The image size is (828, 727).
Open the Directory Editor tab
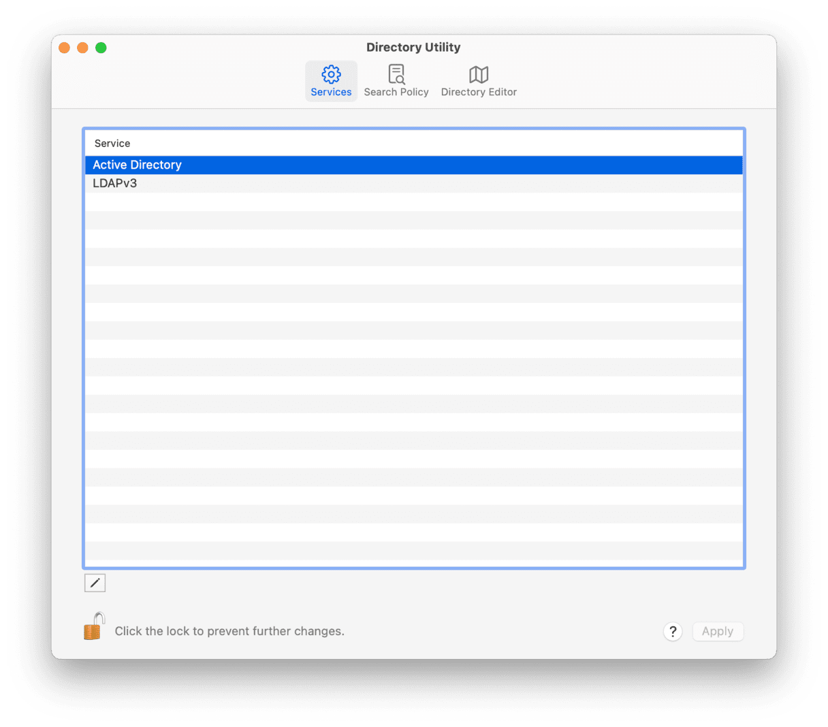[x=479, y=82]
